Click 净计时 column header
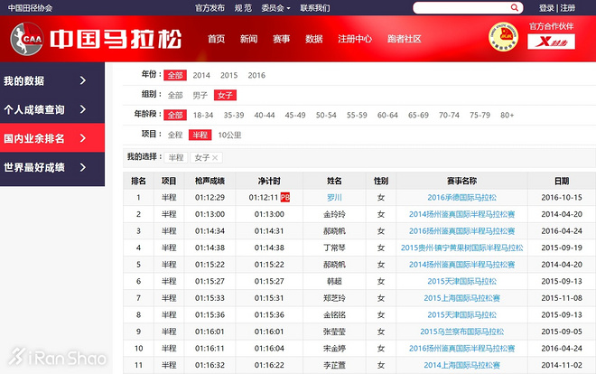Viewport: 596px width, 374px height. [x=269, y=181]
